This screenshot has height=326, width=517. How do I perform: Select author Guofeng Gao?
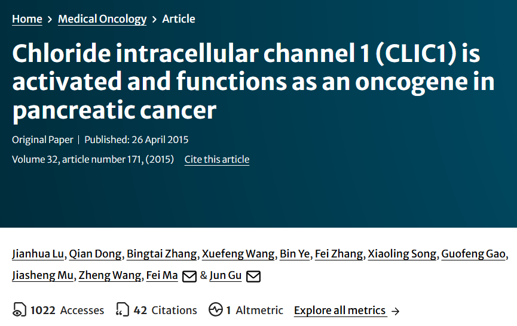point(473,254)
